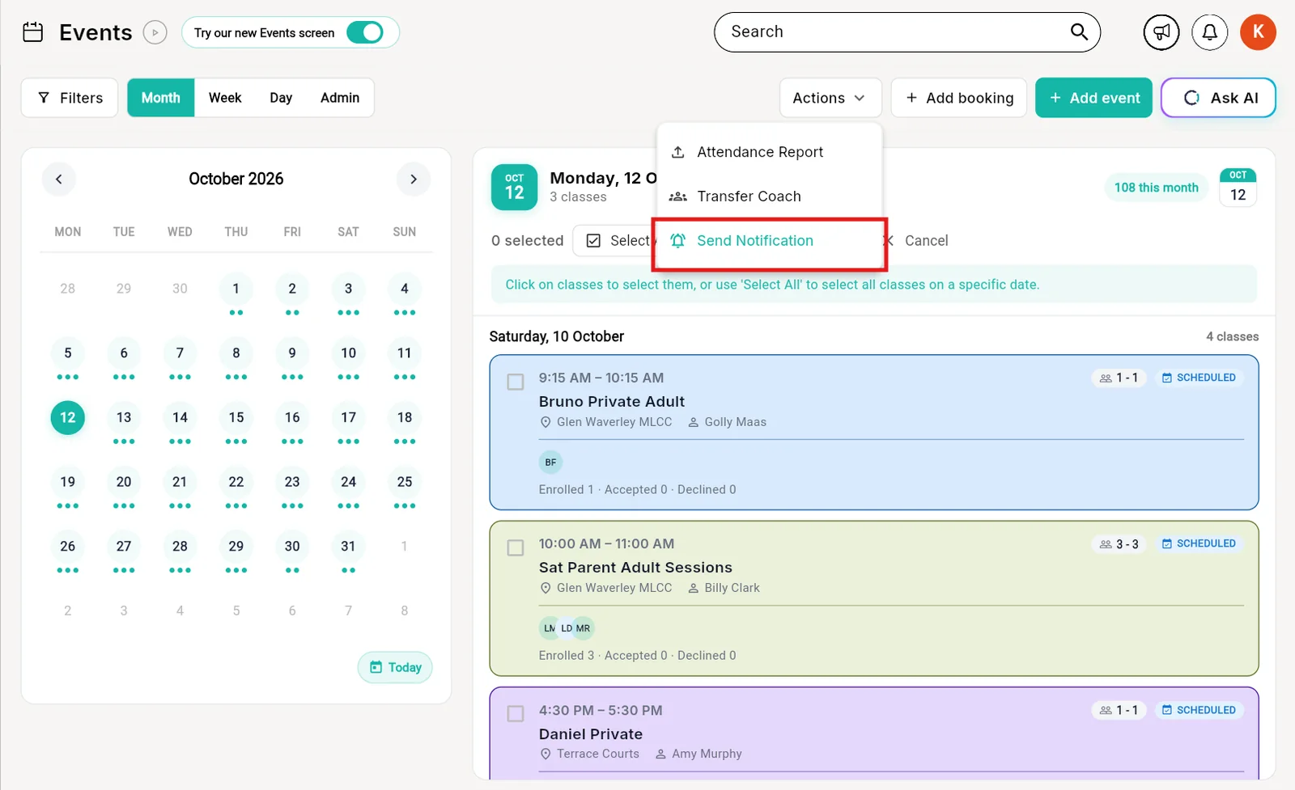Screen dimensions: 1295x790
Task: Click the MR attendee avatar
Action: [x=584, y=628]
